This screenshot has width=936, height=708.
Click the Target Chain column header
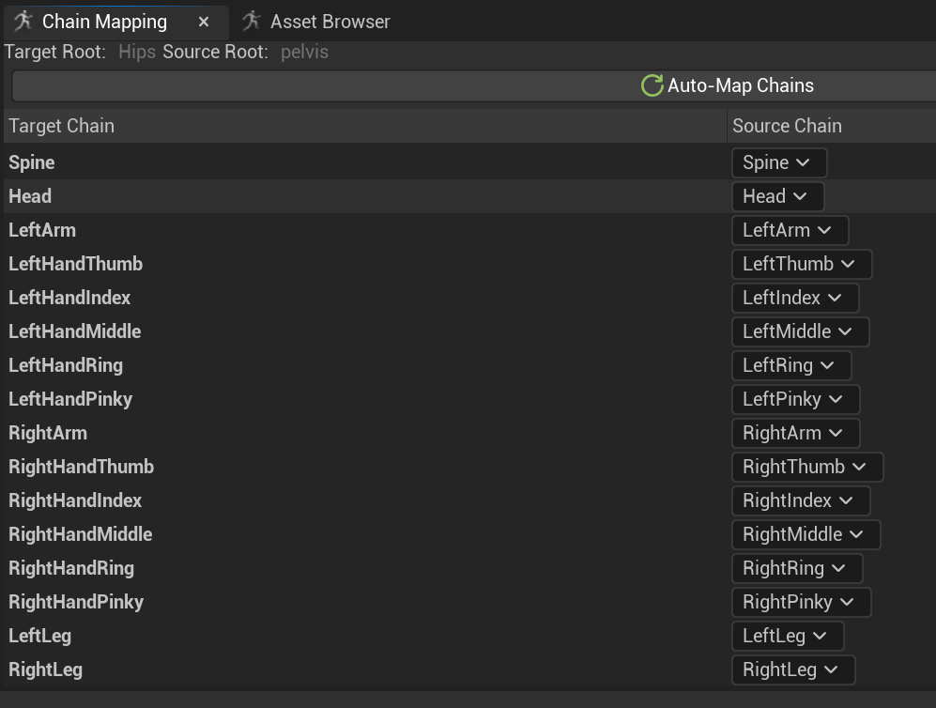[x=62, y=126]
